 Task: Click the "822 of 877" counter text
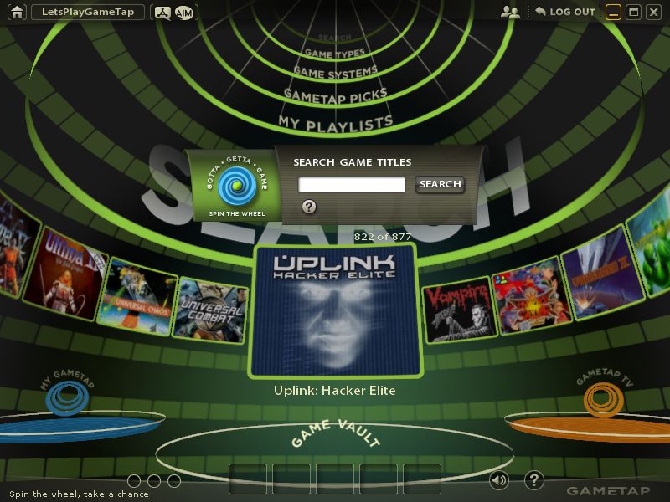coord(383,237)
